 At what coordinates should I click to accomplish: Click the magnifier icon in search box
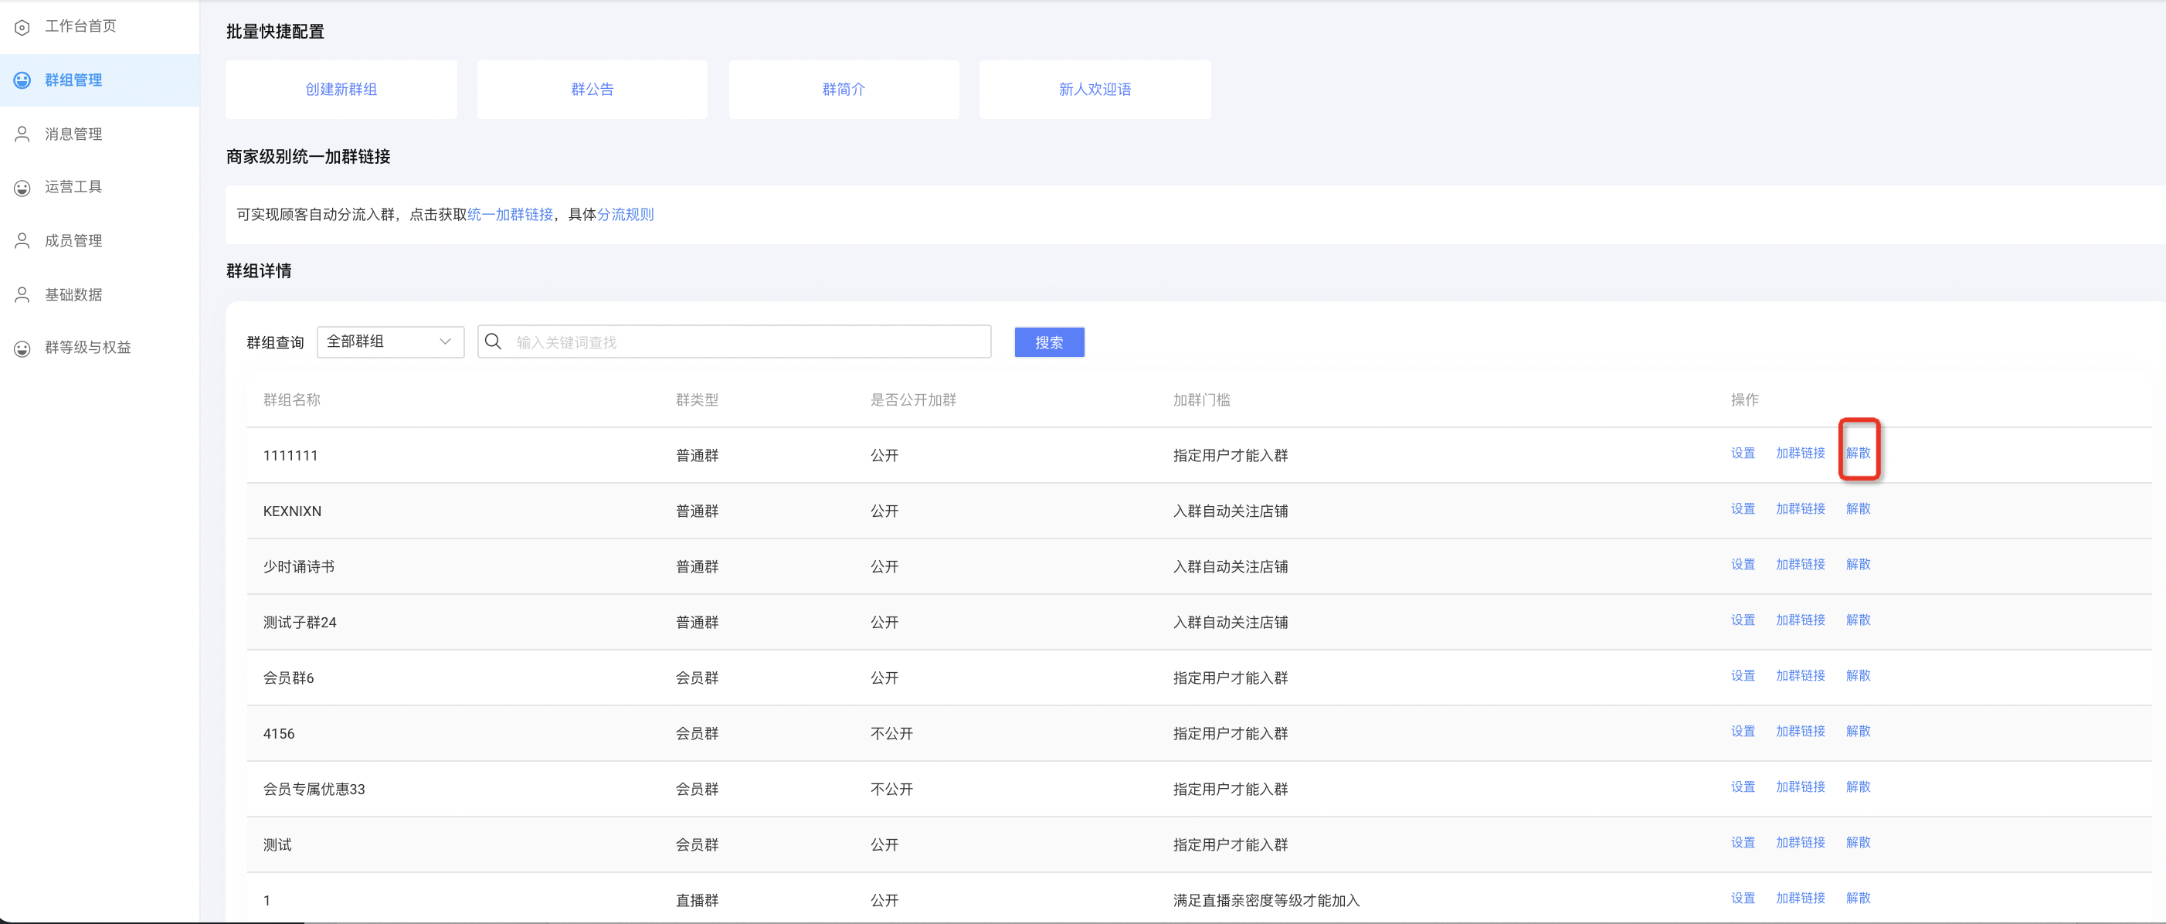click(494, 341)
